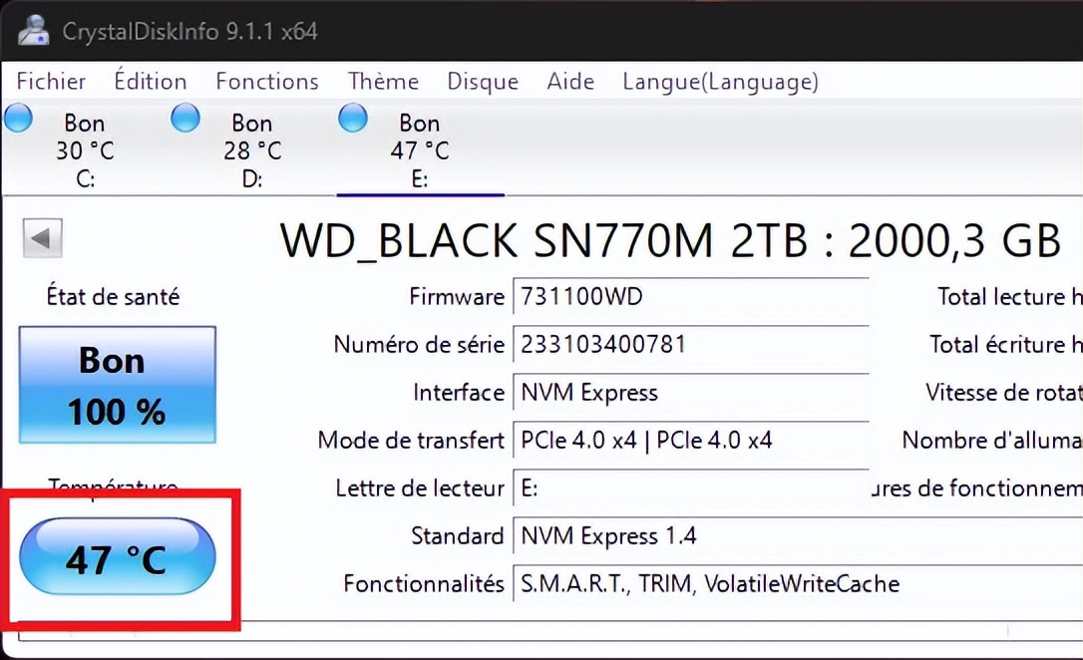The height and width of the screenshot is (660, 1083).
Task: Click the drive letter field showing E:
Action: (691, 489)
